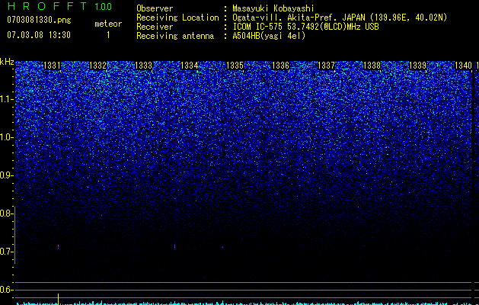Select the filename 0703081330.png

click(x=39, y=21)
